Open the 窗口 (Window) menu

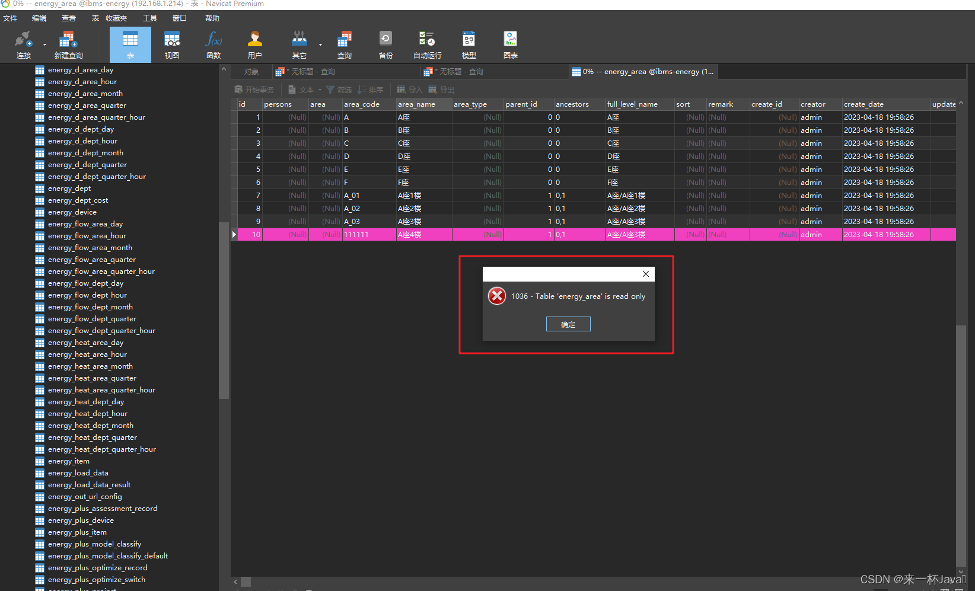(x=180, y=18)
